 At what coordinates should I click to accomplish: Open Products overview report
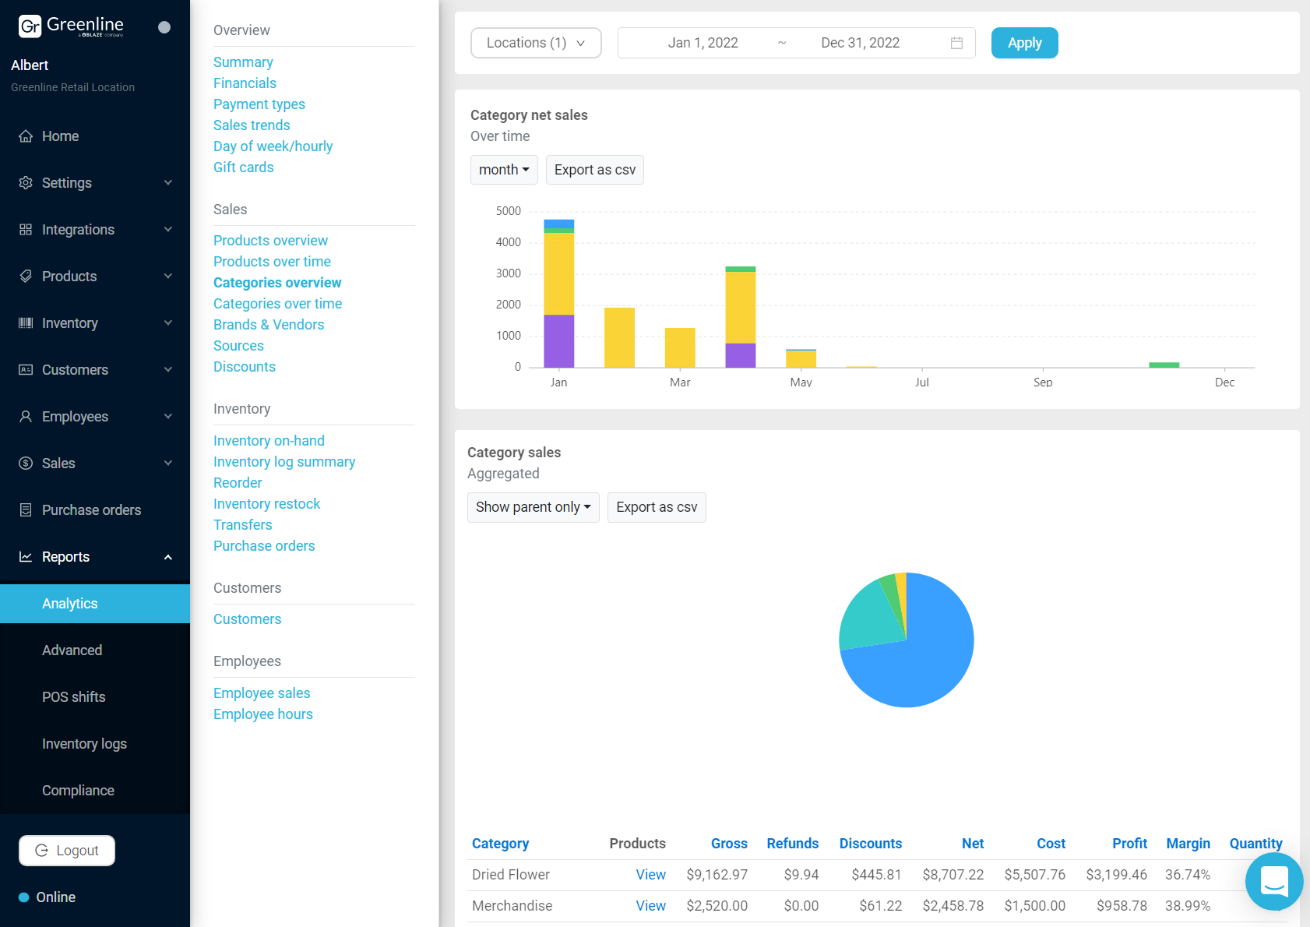click(x=270, y=241)
